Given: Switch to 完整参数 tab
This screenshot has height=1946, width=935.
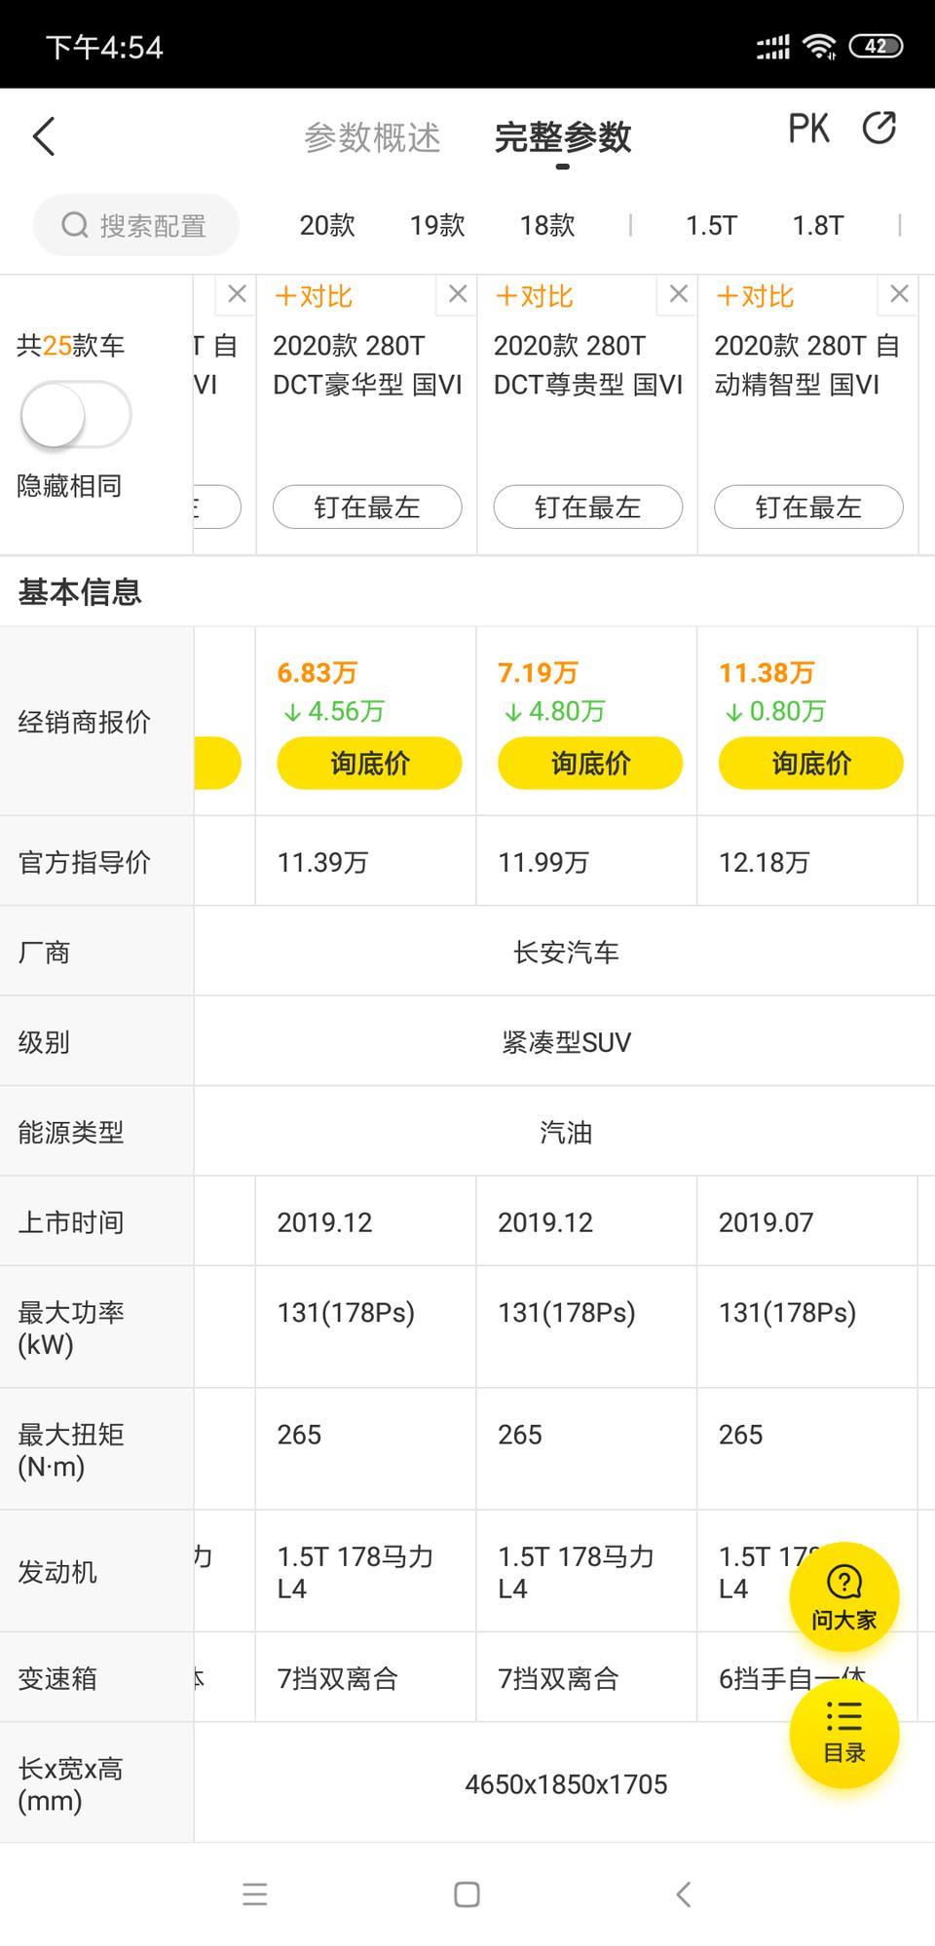Looking at the screenshot, I should pos(563,137).
